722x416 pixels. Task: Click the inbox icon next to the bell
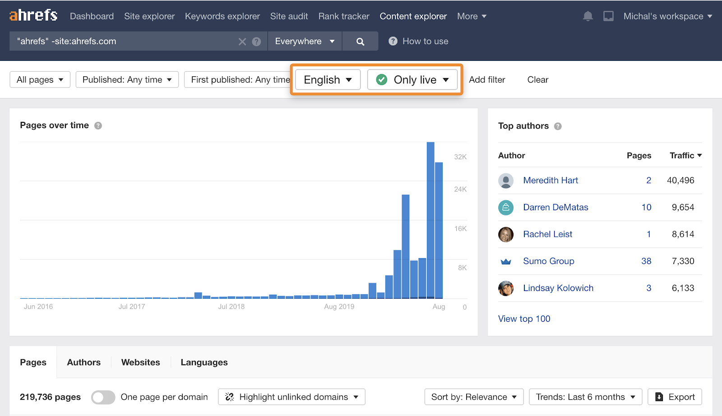[609, 16]
